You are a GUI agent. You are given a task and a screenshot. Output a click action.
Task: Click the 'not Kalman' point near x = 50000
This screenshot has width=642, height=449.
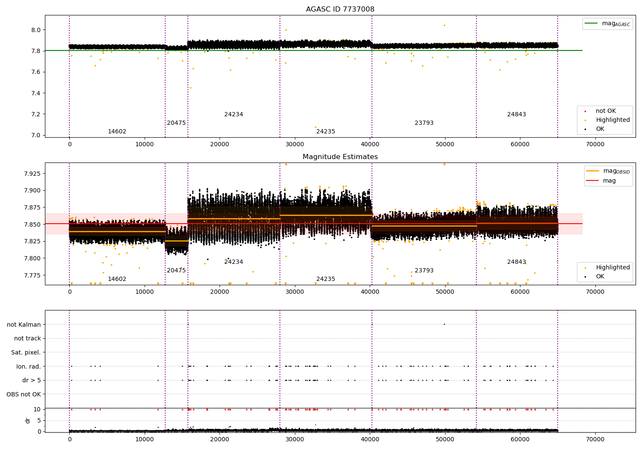click(x=444, y=324)
